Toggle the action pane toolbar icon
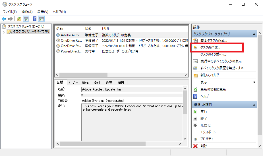The height and width of the screenshot is (156, 263). coord(42,19)
